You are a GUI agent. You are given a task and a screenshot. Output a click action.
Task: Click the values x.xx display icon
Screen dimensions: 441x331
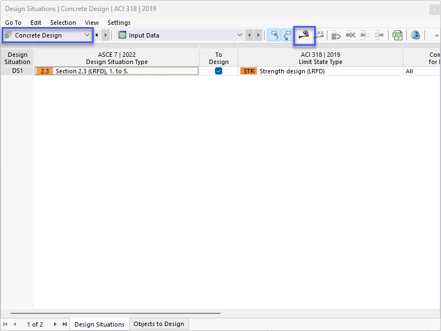(319, 35)
